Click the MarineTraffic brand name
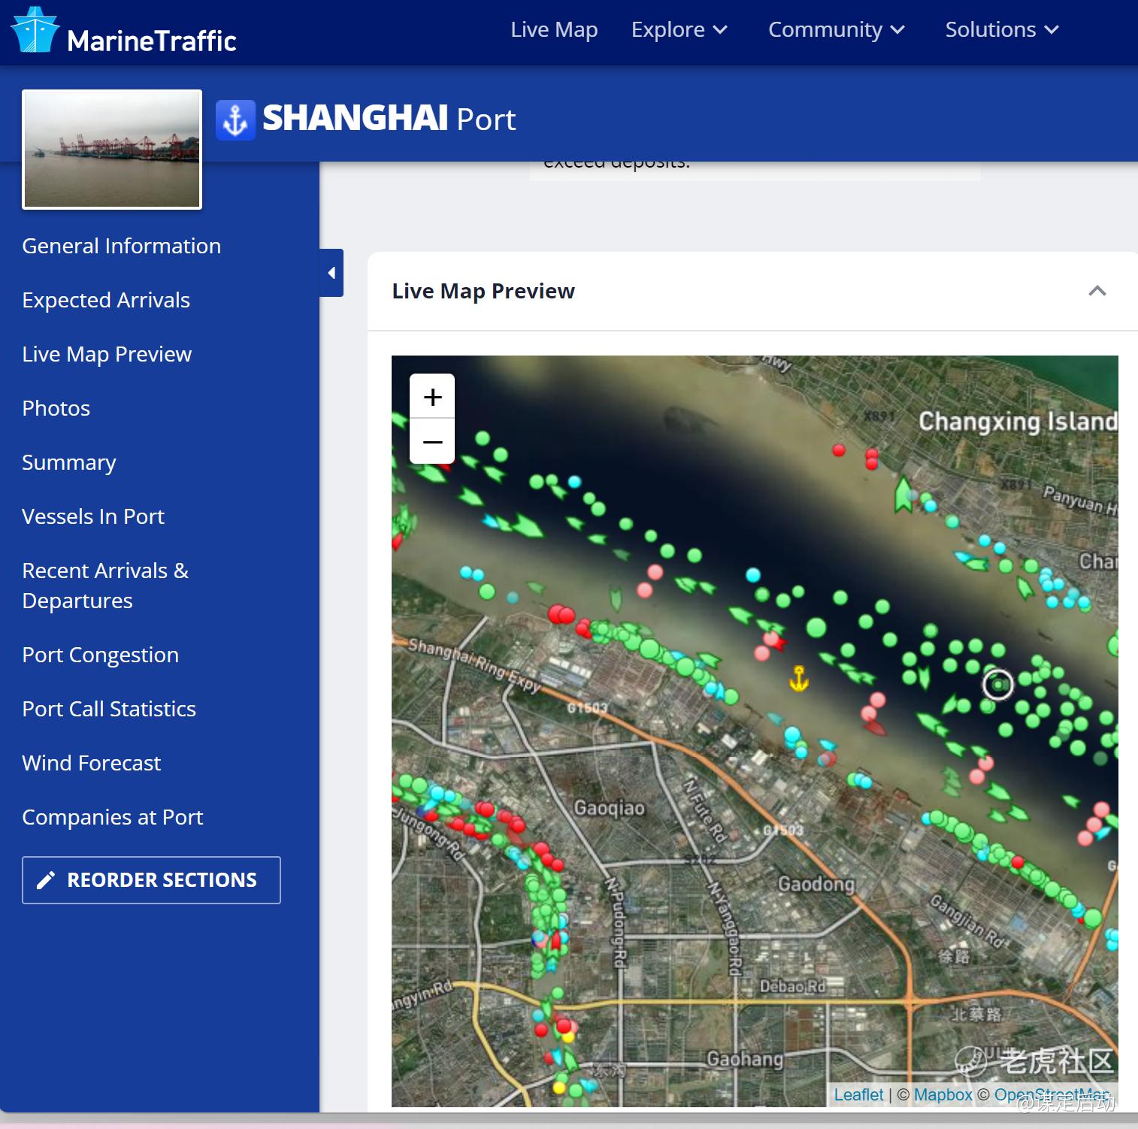Image resolution: width=1138 pixels, height=1129 pixels. click(x=152, y=41)
